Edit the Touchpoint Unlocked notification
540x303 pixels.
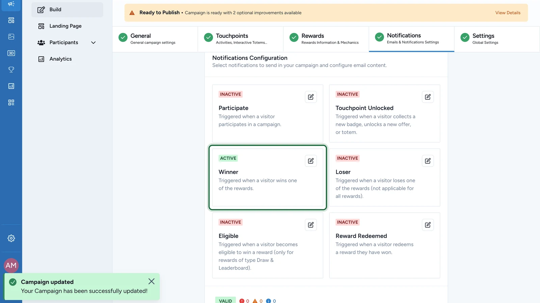click(428, 97)
